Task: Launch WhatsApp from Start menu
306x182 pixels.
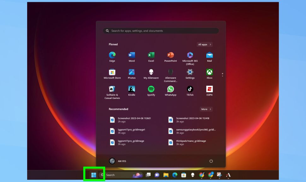Action: 170,91
